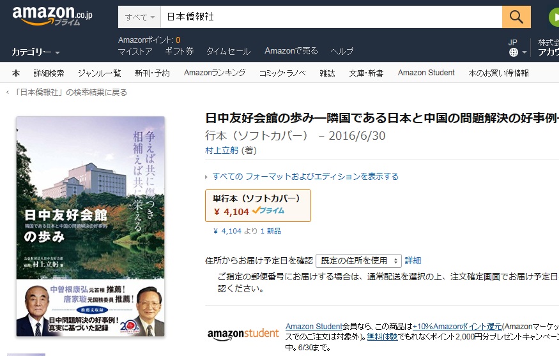
Task: Select Amazonランキング in books bar
Action: pos(215,73)
